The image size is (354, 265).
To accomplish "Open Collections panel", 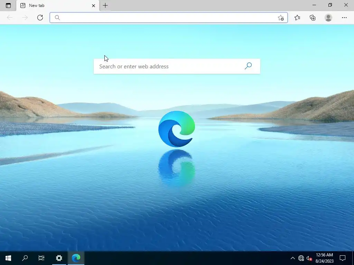I will coord(313,18).
